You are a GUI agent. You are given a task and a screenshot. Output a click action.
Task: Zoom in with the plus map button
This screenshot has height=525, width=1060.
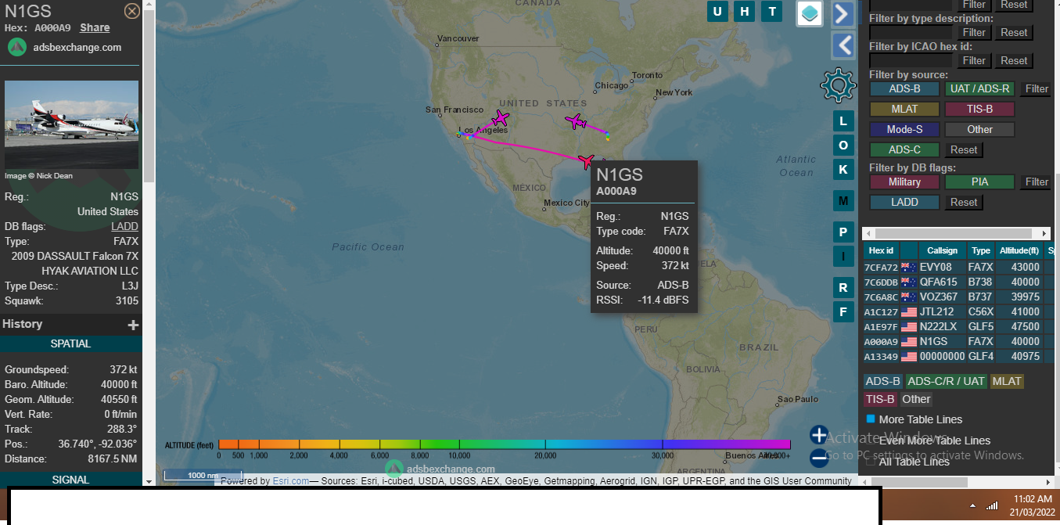[819, 435]
